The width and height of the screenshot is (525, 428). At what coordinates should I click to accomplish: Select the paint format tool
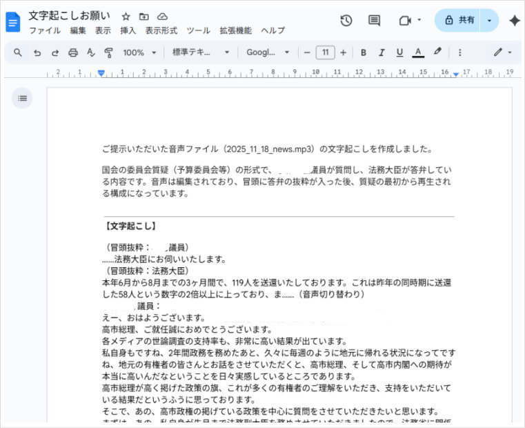pos(108,52)
